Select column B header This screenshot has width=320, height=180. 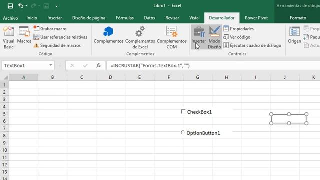[x=52, y=77]
